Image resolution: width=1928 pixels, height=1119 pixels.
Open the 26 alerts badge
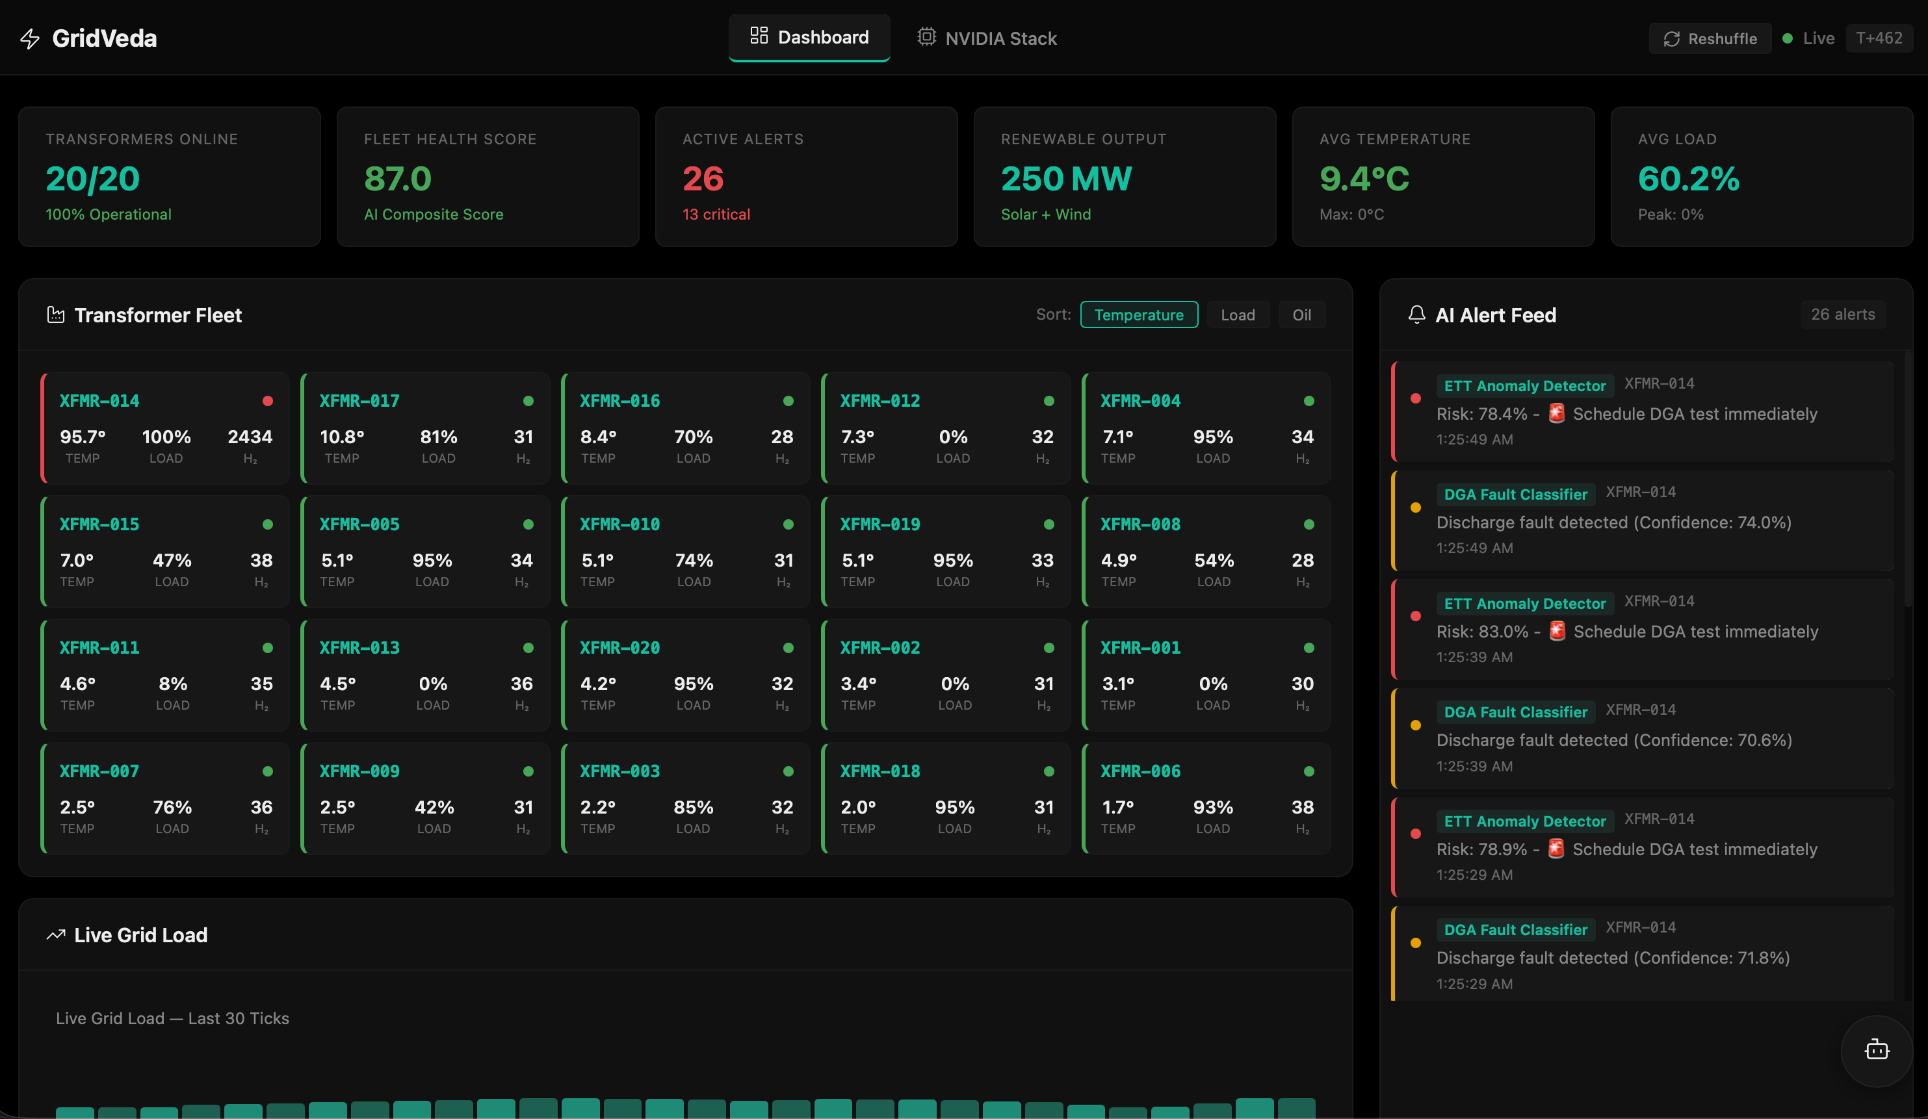pos(1842,315)
